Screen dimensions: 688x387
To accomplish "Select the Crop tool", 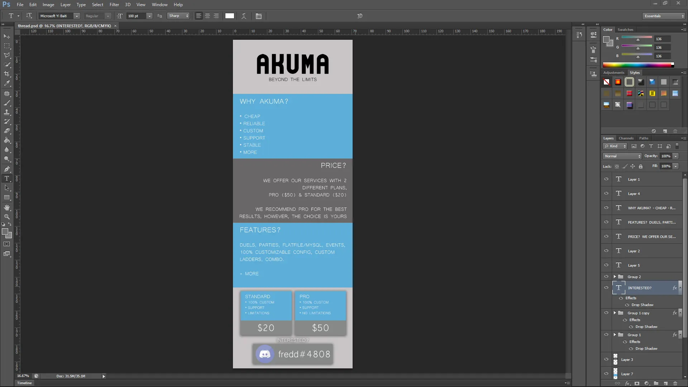I will click(x=7, y=74).
